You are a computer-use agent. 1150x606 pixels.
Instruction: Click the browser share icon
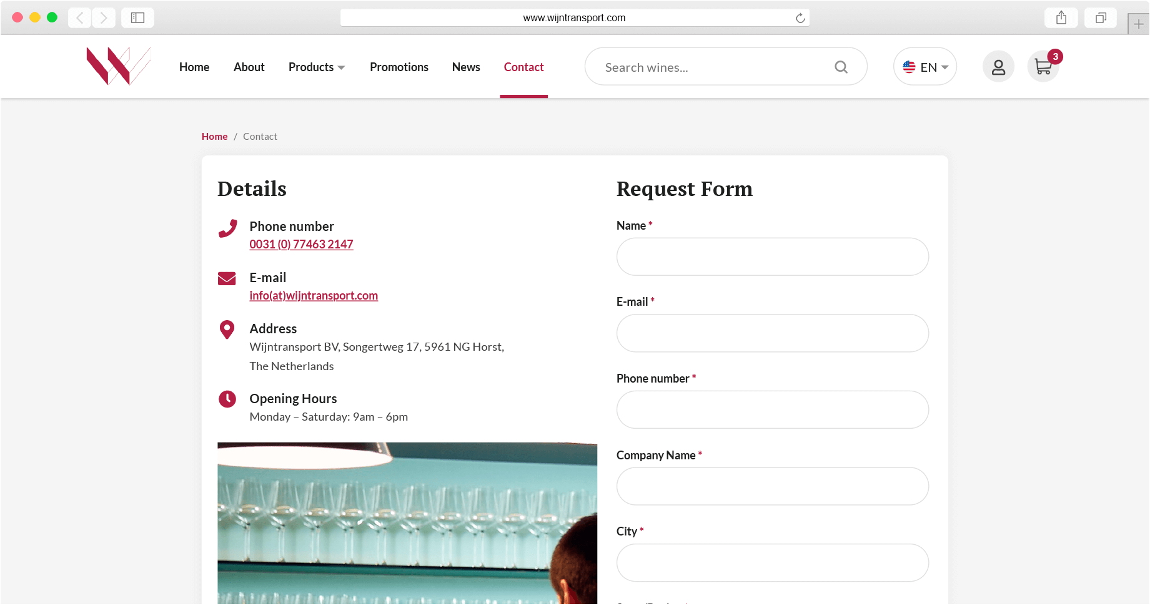pyautogui.click(x=1061, y=17)
